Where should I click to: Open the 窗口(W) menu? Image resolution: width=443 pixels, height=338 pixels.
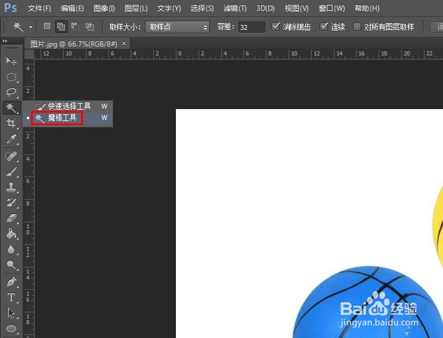click(x=332, y=8)
